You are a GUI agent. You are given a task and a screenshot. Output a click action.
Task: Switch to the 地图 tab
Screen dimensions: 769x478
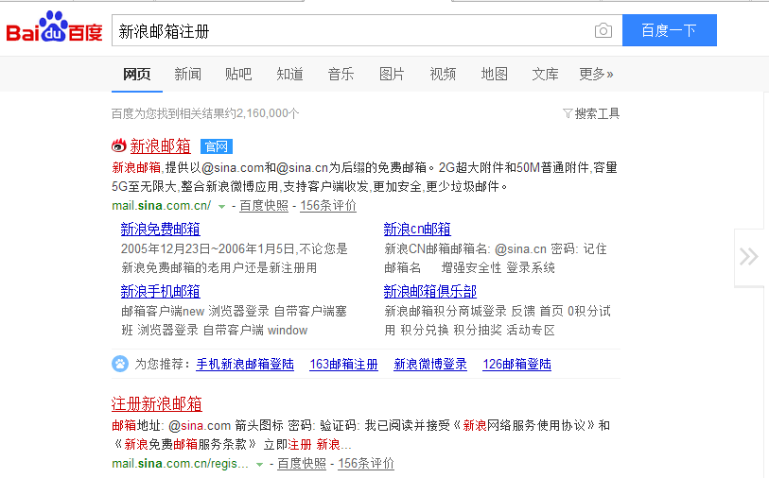494,74
